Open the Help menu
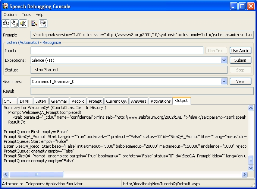 (39, 15)
